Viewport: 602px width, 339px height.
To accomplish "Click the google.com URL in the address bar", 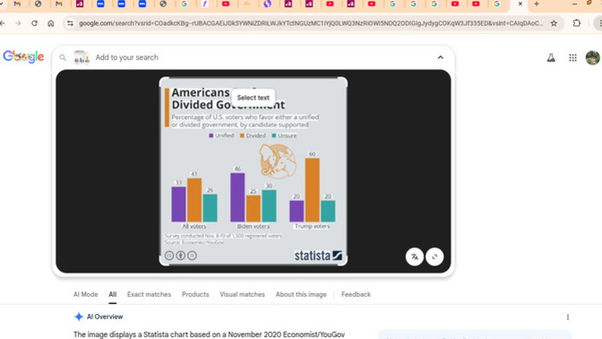I will 311,23.
